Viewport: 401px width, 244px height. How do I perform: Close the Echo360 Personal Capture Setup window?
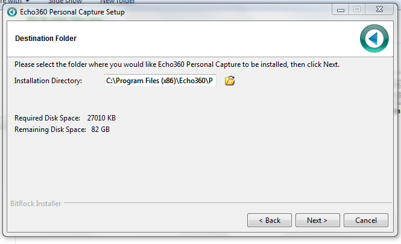pyautogui.click(x=379, y=10)
